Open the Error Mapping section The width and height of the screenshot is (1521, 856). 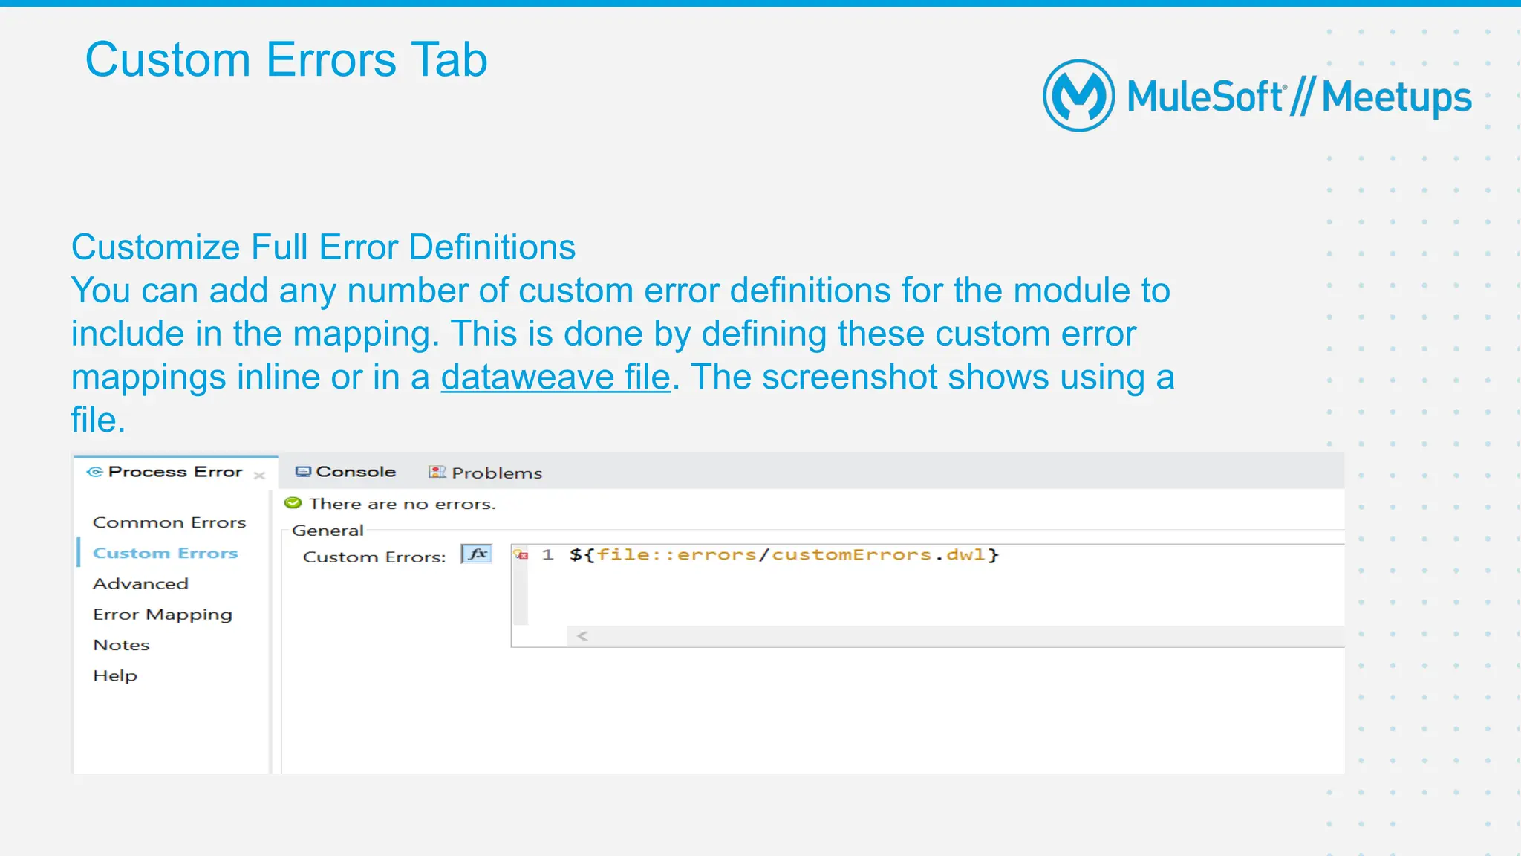163,615
